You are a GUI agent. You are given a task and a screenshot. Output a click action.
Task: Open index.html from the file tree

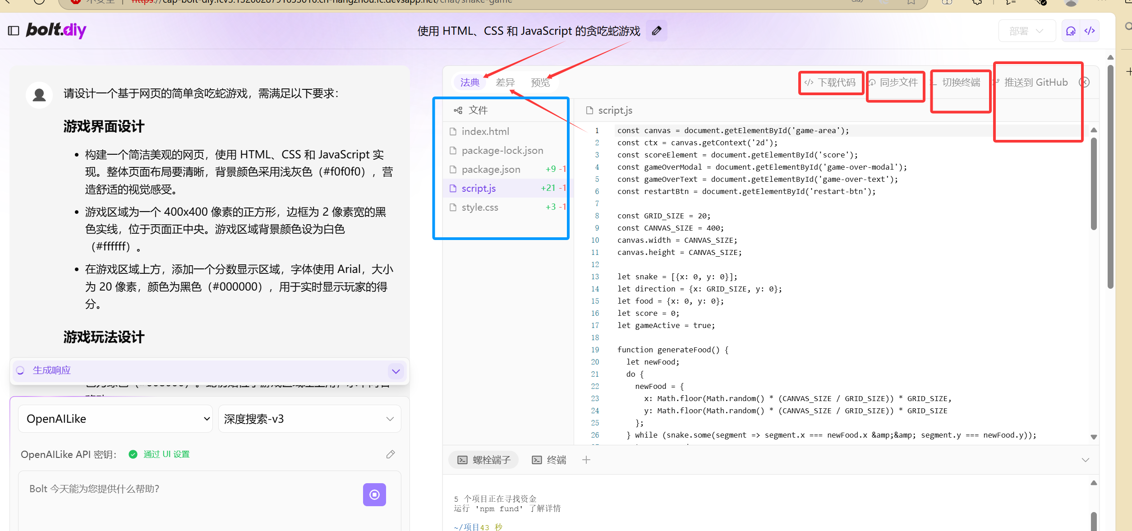[485, 131]
